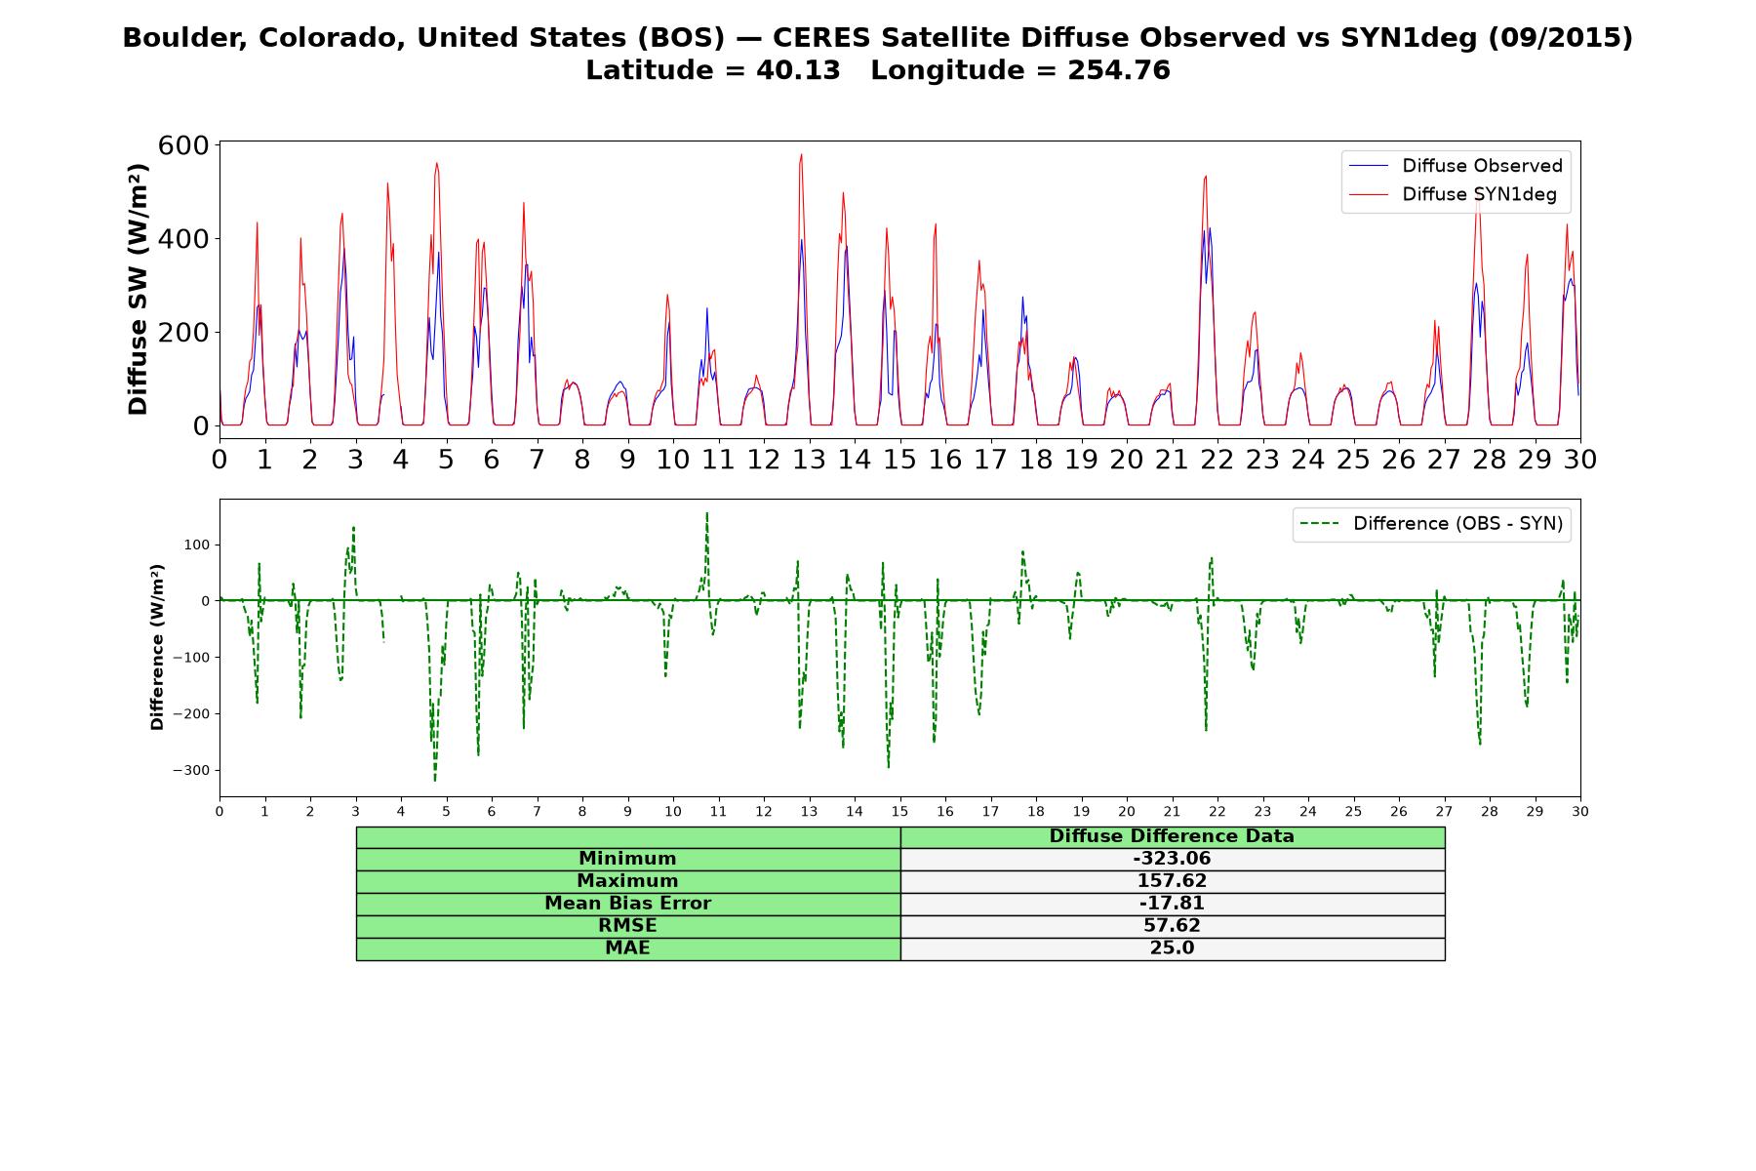Image resolution: width=1756 pixels, height=1171 pixels.
Task: Select the blue line swatch in legend
Action: click(x=1368, y=166)
